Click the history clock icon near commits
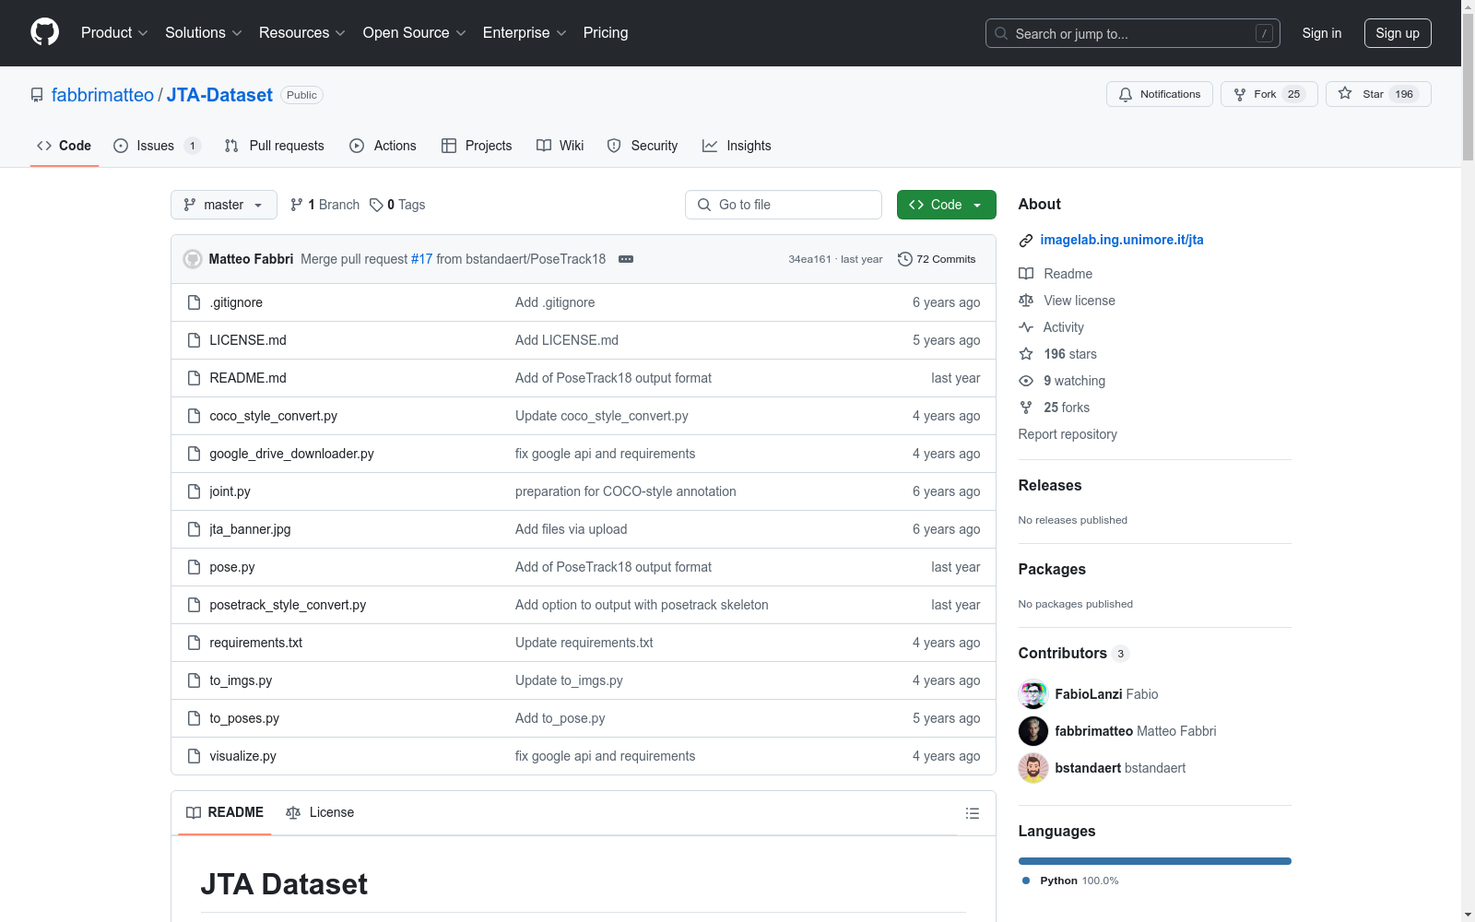 pos(905,259)
